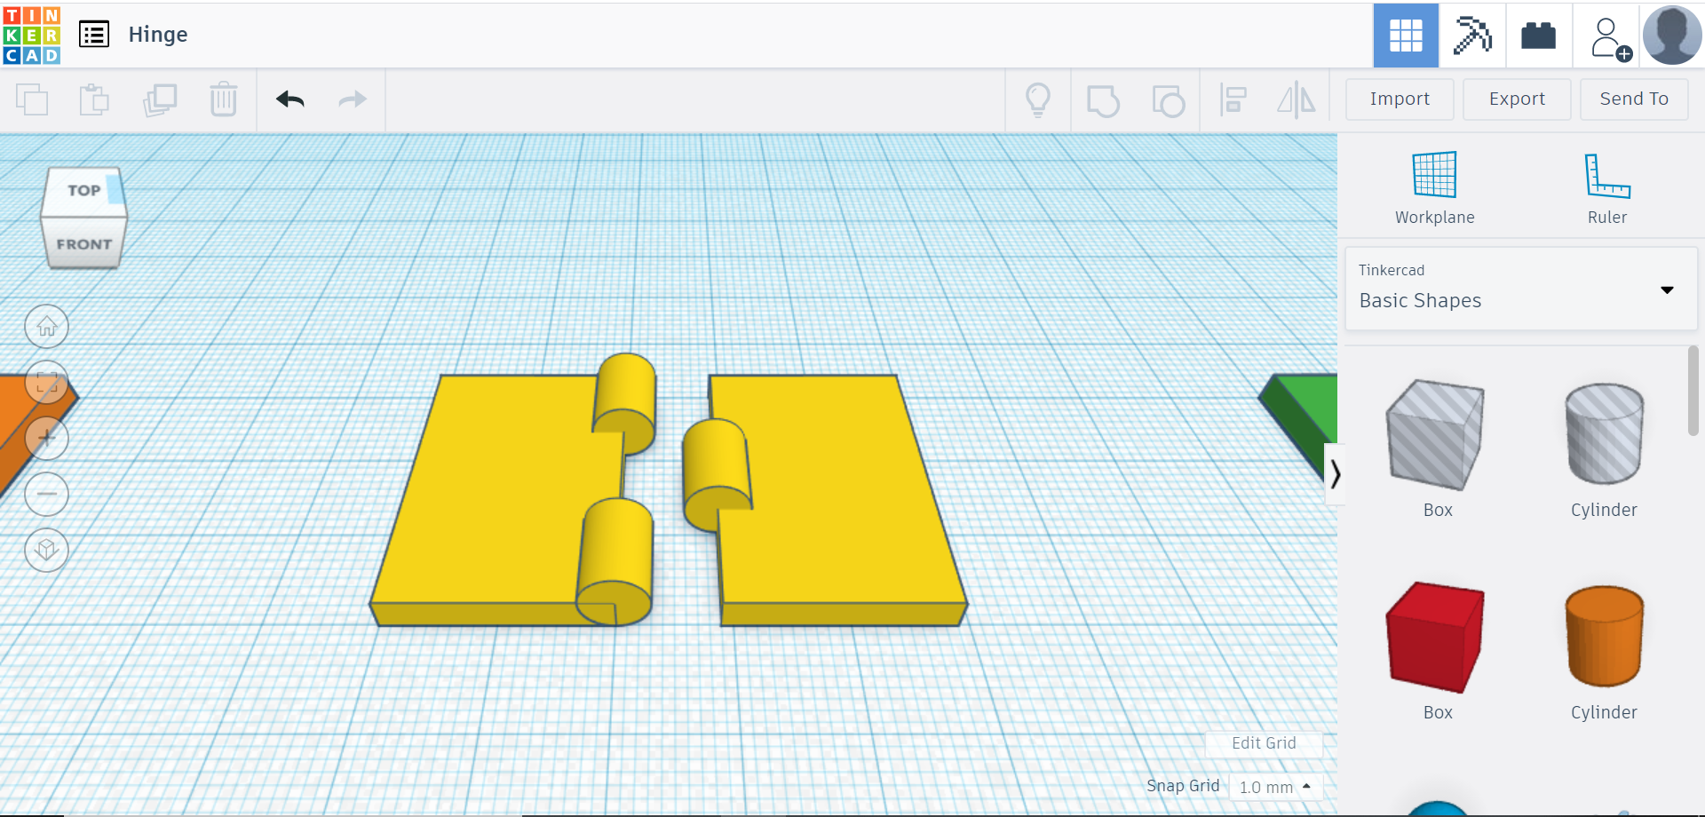Click the home view button
The image size is (1705, 817).
pyautogui.click(x=46, y=326)
